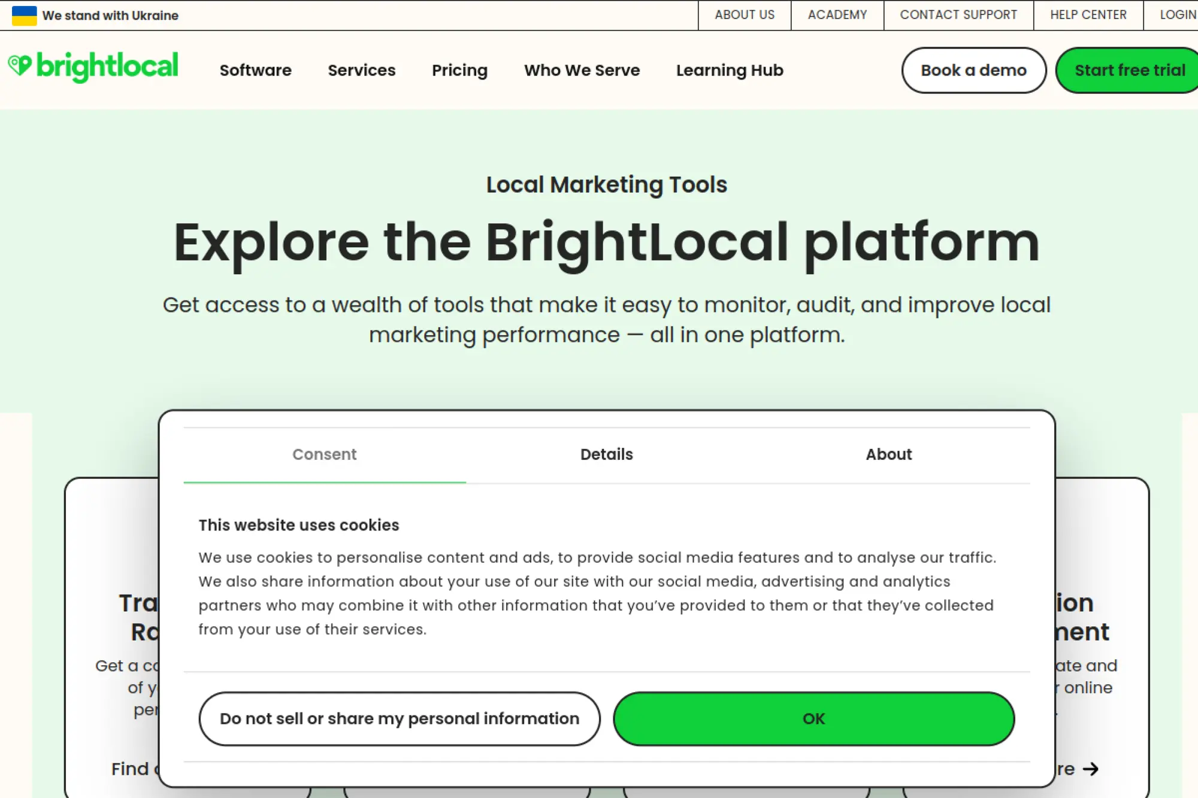Open the Help Center
The image size is (1198, 798).
(1087, 15)
